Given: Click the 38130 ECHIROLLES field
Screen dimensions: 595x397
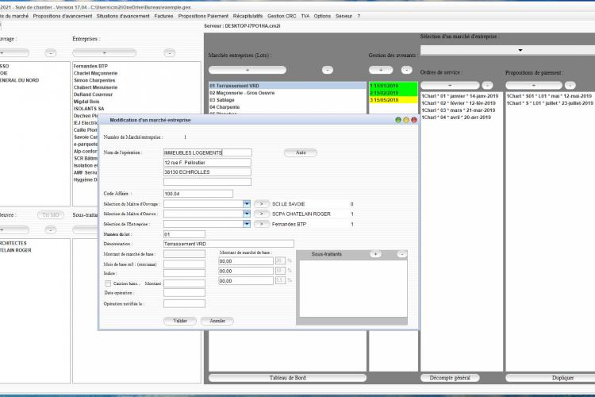Looking at the screenshot, I should (x=207, y=172).
